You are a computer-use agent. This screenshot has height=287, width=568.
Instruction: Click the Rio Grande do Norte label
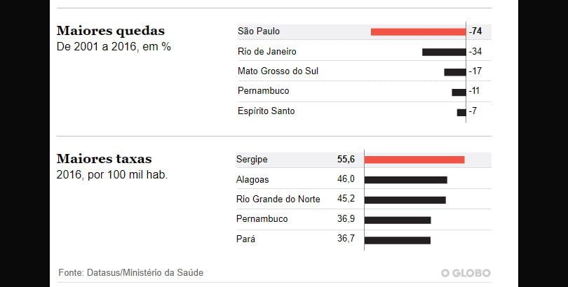(278, 199)
